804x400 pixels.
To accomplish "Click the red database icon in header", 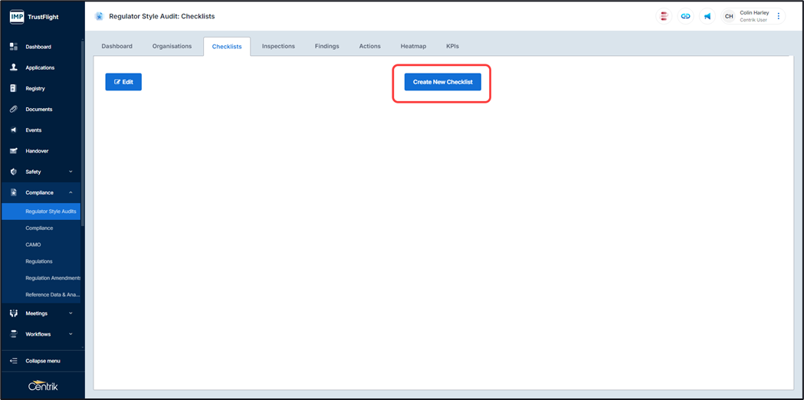I will pyautogui.click(x=664, y=16).
